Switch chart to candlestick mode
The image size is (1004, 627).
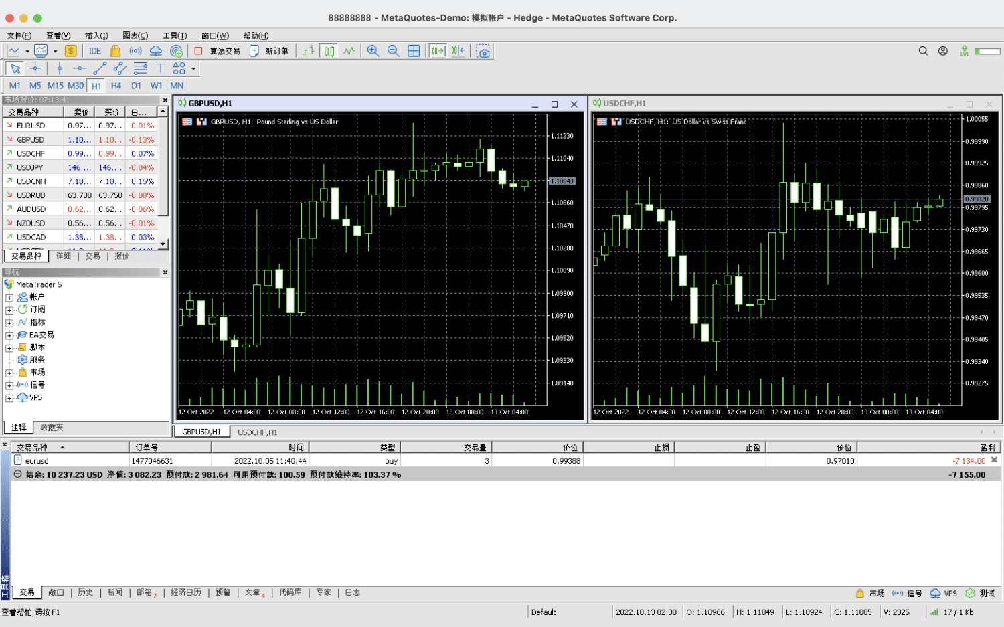point(329,51)
